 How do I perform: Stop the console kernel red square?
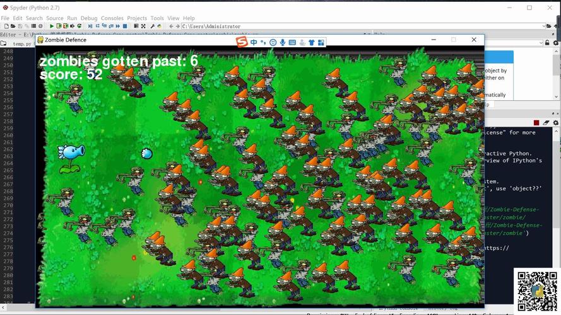(x=536, y=122)
